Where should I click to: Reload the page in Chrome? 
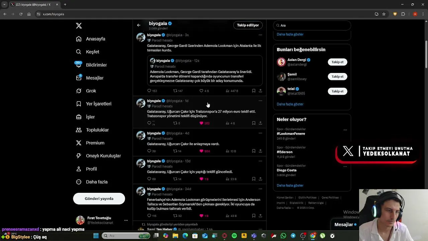[x=21, y=14]
